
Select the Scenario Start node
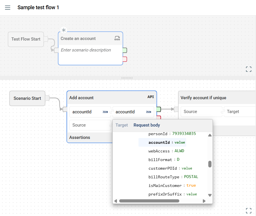[27, 98]
